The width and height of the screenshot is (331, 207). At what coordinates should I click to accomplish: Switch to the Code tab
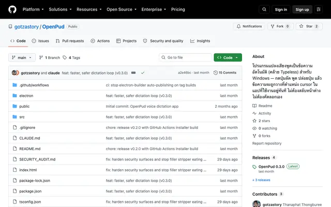[18, 41]
